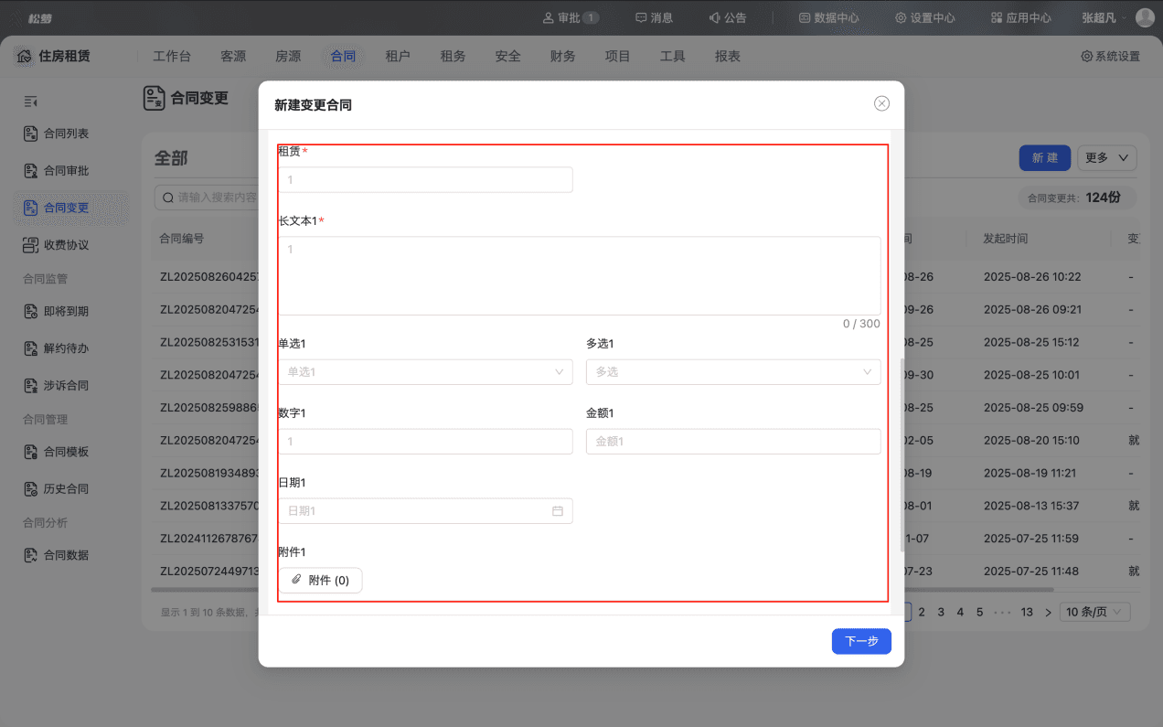Click the 2025-08-26 10:22 cell
The image size is (1163, 727).
pyautogui.click(x=1031, y=277)
